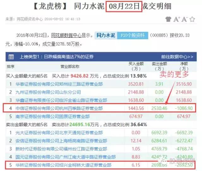
Task: Click the star favorite icon
Action: 192,19
